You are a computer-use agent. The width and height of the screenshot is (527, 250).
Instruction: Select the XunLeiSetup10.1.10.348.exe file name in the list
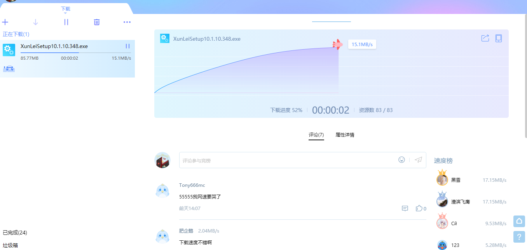pyautogui.click(x=54, y=46)
